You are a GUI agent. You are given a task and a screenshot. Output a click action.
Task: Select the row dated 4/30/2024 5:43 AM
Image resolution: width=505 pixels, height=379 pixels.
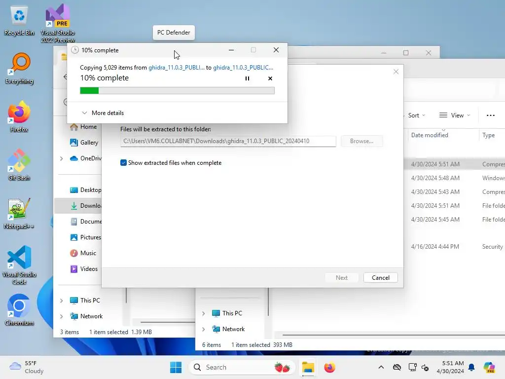pos(454,192)
